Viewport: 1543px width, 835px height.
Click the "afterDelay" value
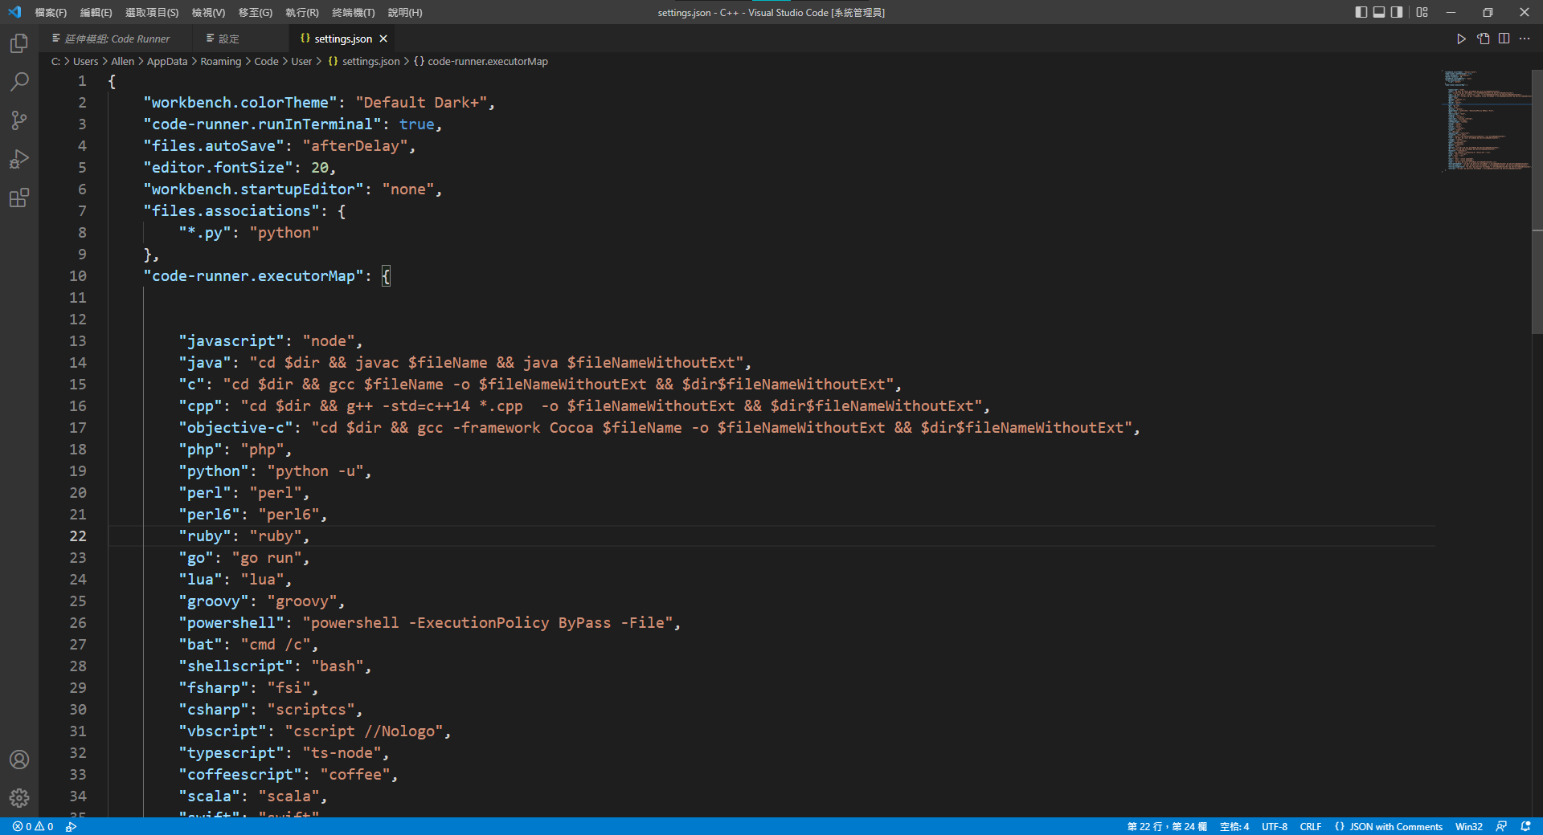coord(355,145)
